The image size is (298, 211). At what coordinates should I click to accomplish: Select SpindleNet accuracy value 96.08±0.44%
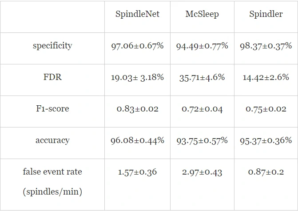(x=137, y=140)
